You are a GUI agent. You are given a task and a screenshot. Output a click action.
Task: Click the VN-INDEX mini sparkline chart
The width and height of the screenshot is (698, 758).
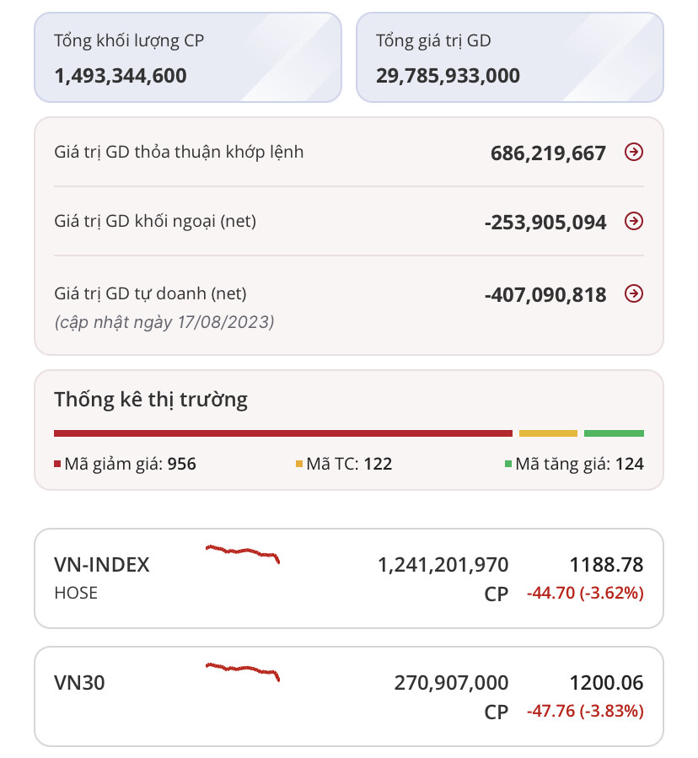[x=243, y=553]
